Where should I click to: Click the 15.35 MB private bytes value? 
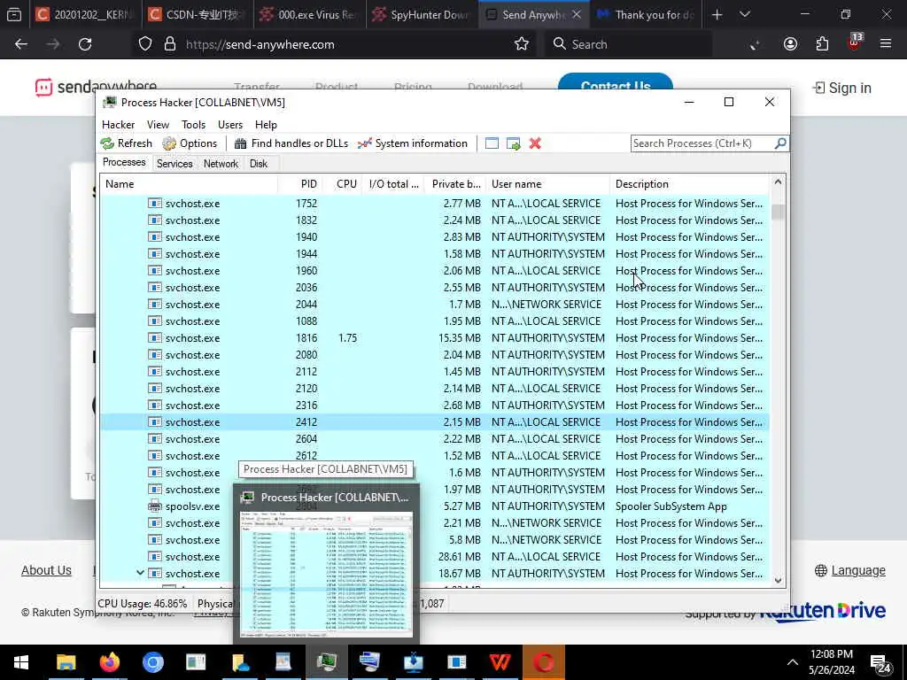[x=460, y=338]
